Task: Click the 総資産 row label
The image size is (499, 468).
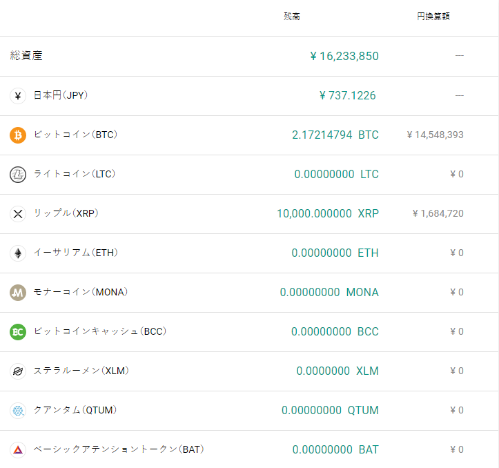Action: [26, 56]
